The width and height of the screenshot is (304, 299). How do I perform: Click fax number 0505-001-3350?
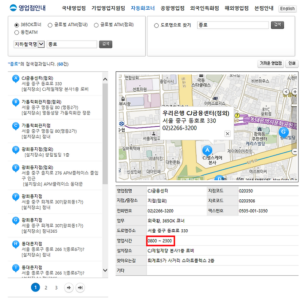coord(253,211)
